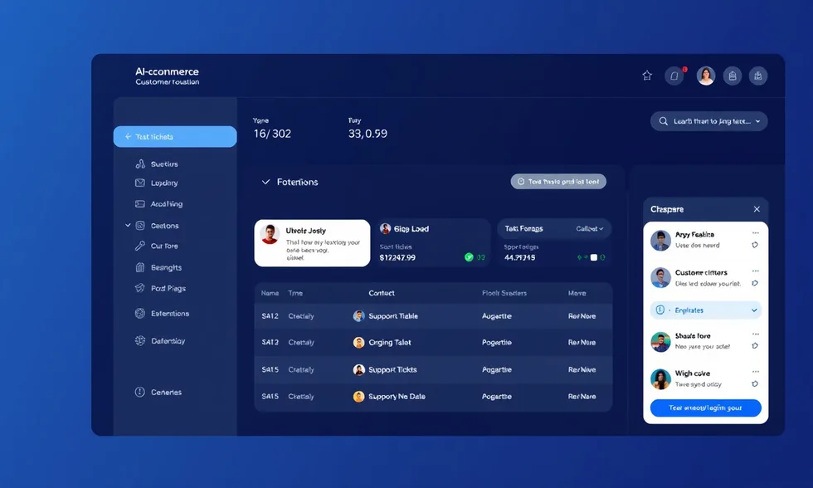This screenshot has height=488, width=813.
Task: Expand the Ceatons sidebar item chevron
Action: point(128,225)
